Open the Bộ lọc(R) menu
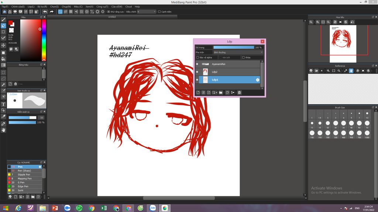Image resolution: width=378 pixels, height=212 pixels. [42, 7]
